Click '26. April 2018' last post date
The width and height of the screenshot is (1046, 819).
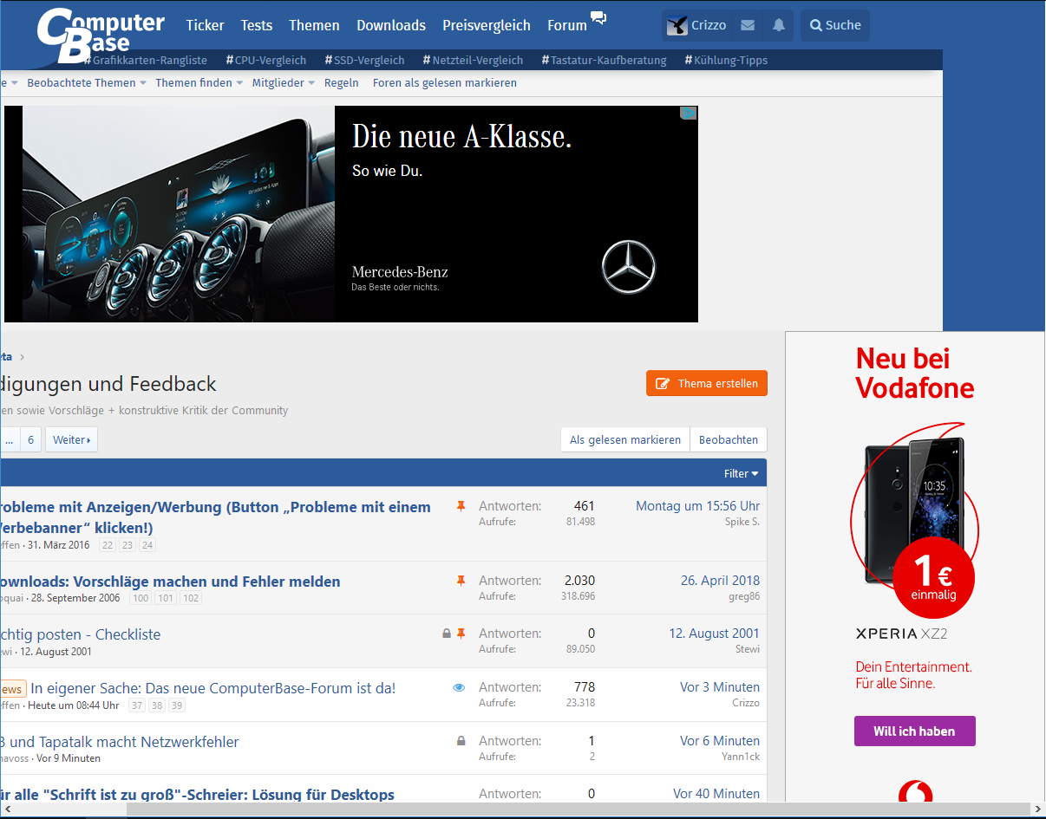720,581
